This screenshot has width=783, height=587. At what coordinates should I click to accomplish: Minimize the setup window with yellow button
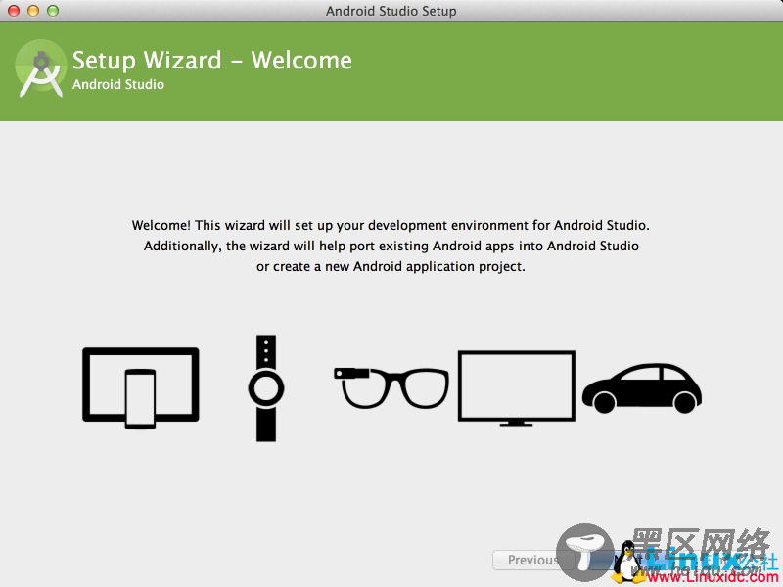[33, 11]
